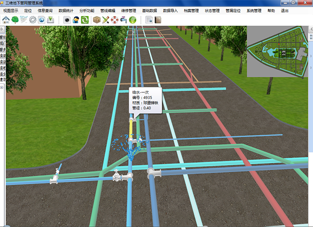Open the 信息查询 menu
Image resolution: width=313 pixels, height=227 pixels.
pyautogui.click(x=45, y=10)
